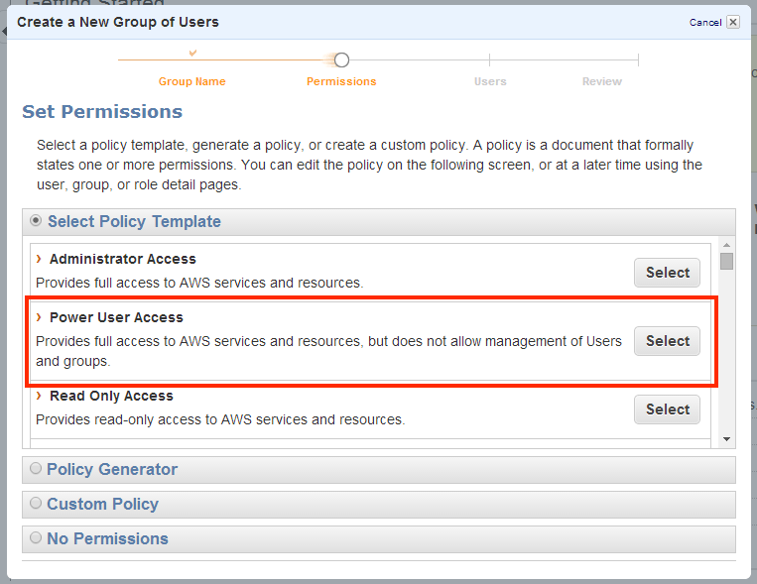The height and width of the screenshot is (584, 757).
Task: Choose the No Permissions radio button
Action: pyautogui.click(x=37, y=537)
